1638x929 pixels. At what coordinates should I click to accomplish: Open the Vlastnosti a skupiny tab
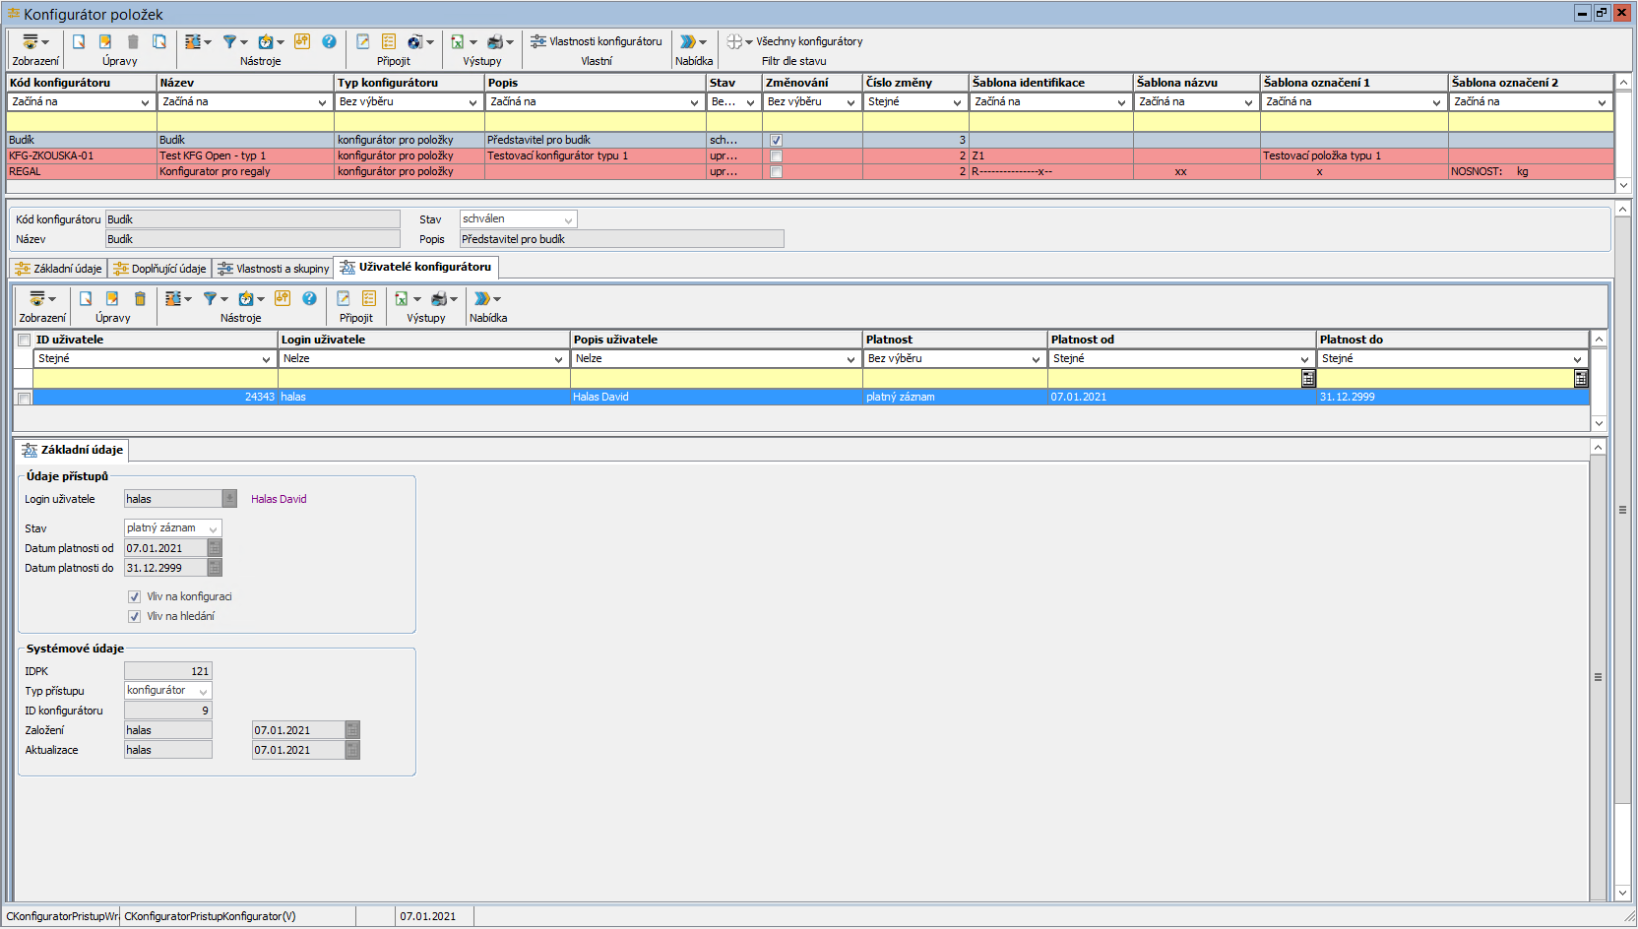pyautogui.click(x=274, y=269)
